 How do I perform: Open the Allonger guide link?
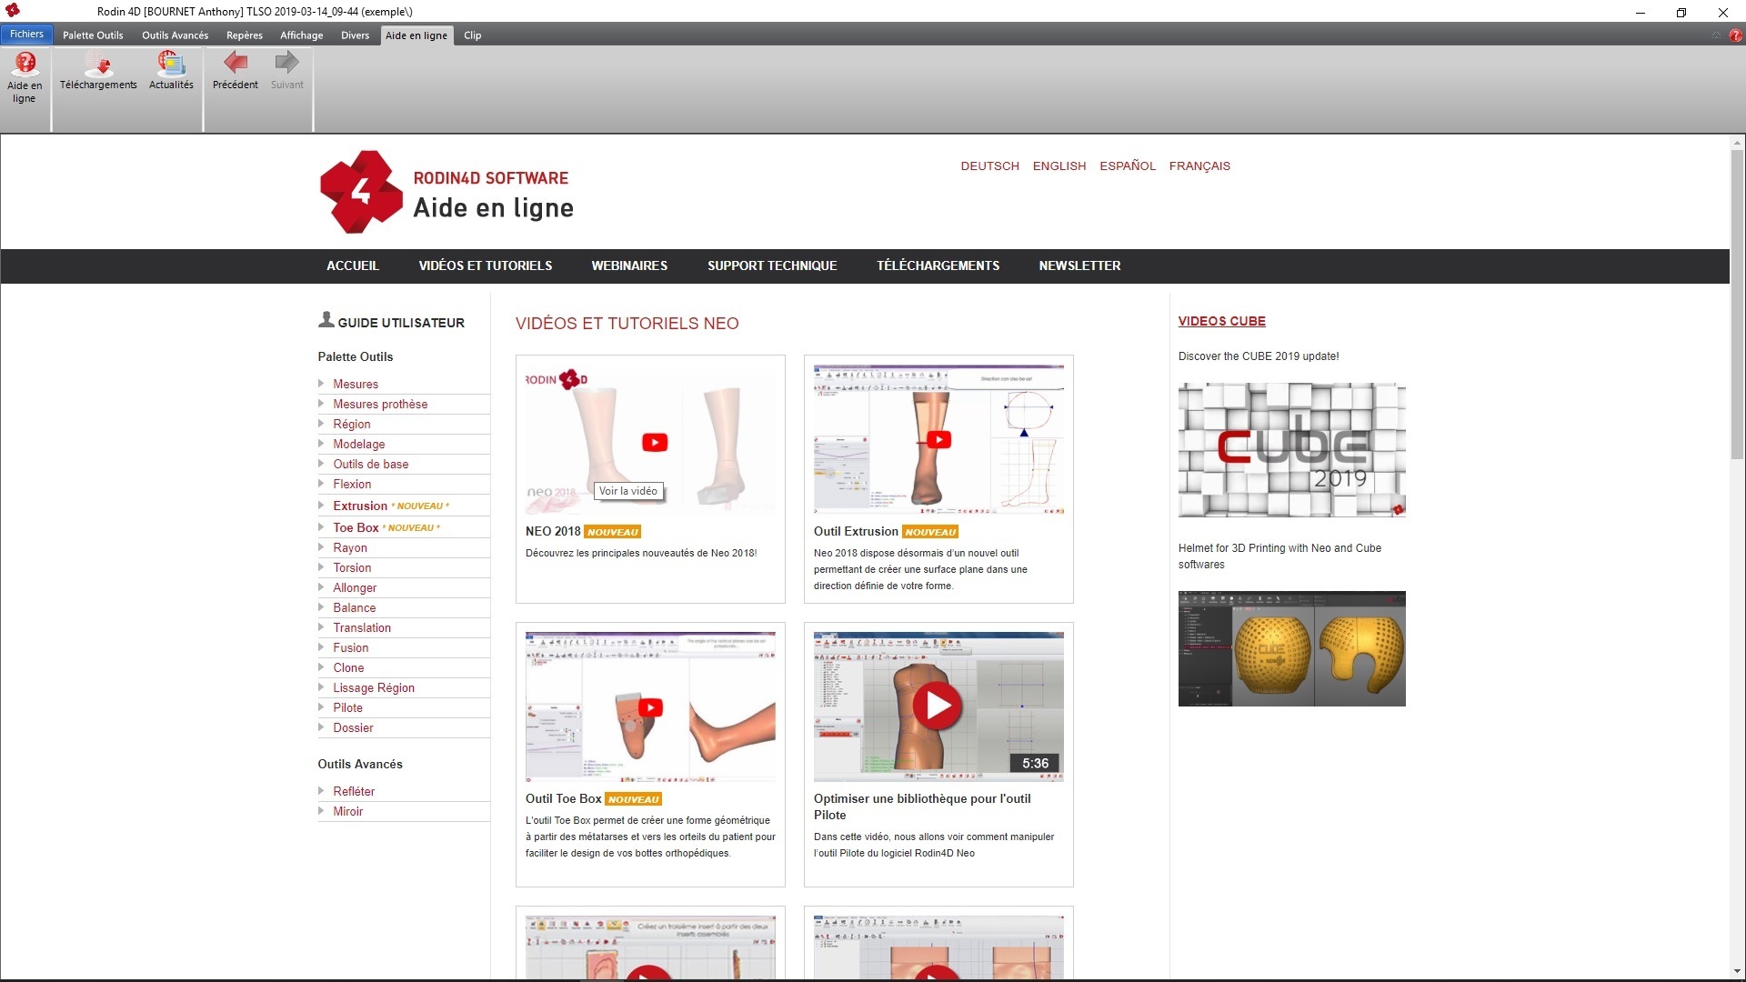[x=355, y=587]
